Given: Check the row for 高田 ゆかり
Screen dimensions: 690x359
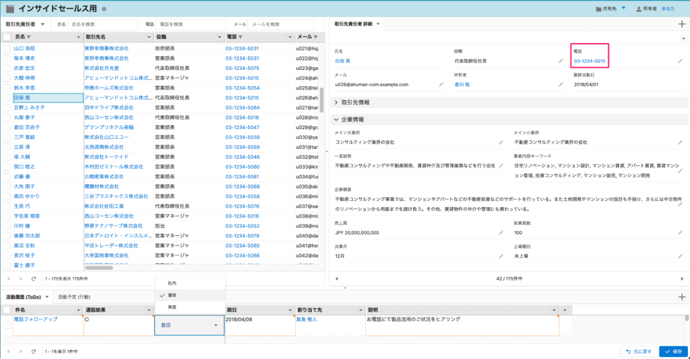Looking at the screenshot, I should click(x=7, y=196).
